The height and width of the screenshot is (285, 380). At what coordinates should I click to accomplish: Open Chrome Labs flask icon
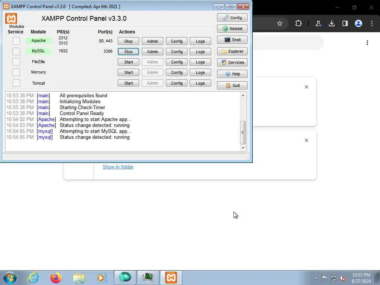[x=318, y=23]
